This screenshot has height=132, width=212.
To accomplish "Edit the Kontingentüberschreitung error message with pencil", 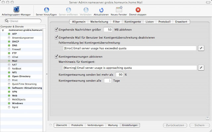I will (x=201, y=48).
